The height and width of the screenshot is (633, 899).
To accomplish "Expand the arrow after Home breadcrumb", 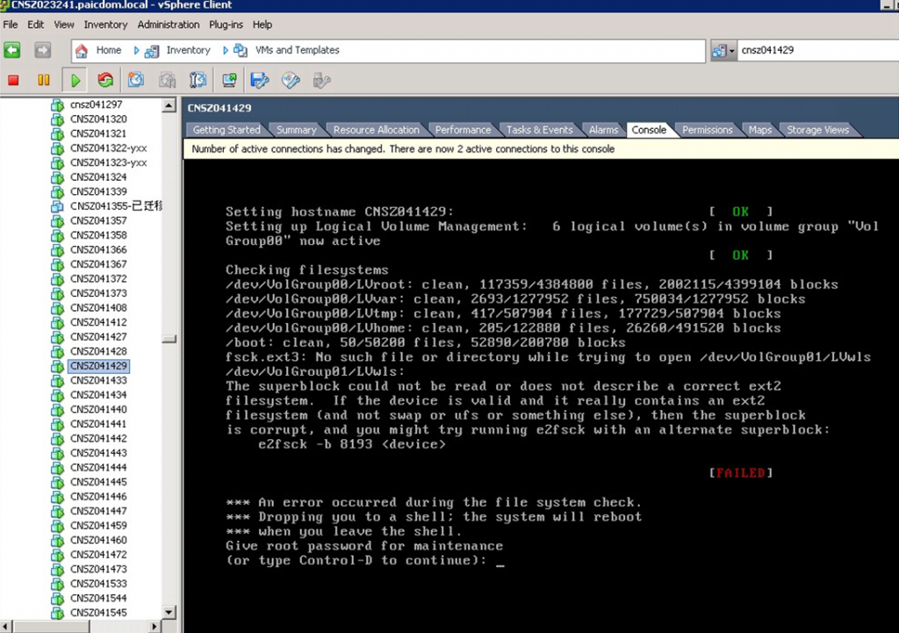I will 136,50.
